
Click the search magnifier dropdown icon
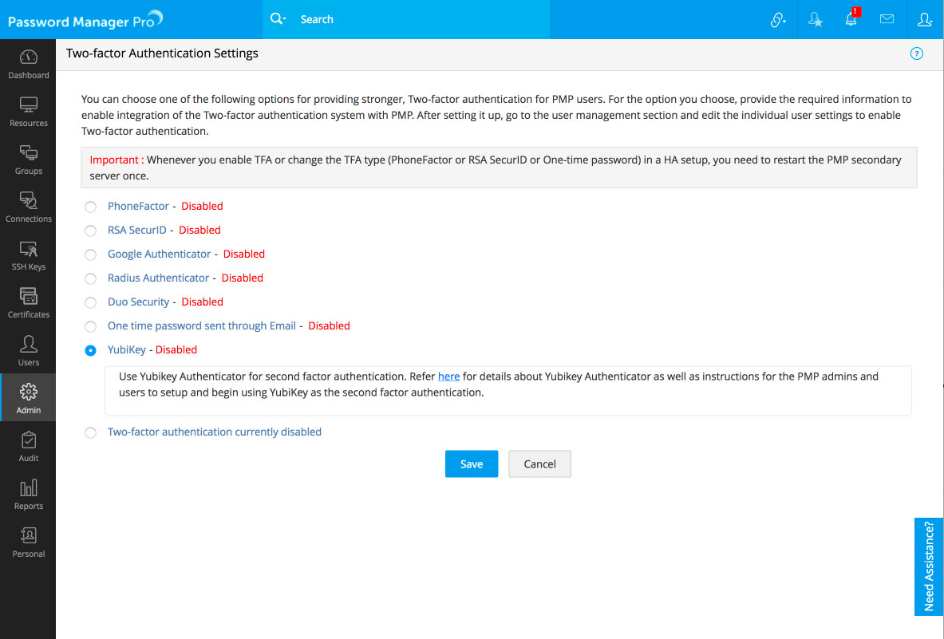[x=278, y=18]
